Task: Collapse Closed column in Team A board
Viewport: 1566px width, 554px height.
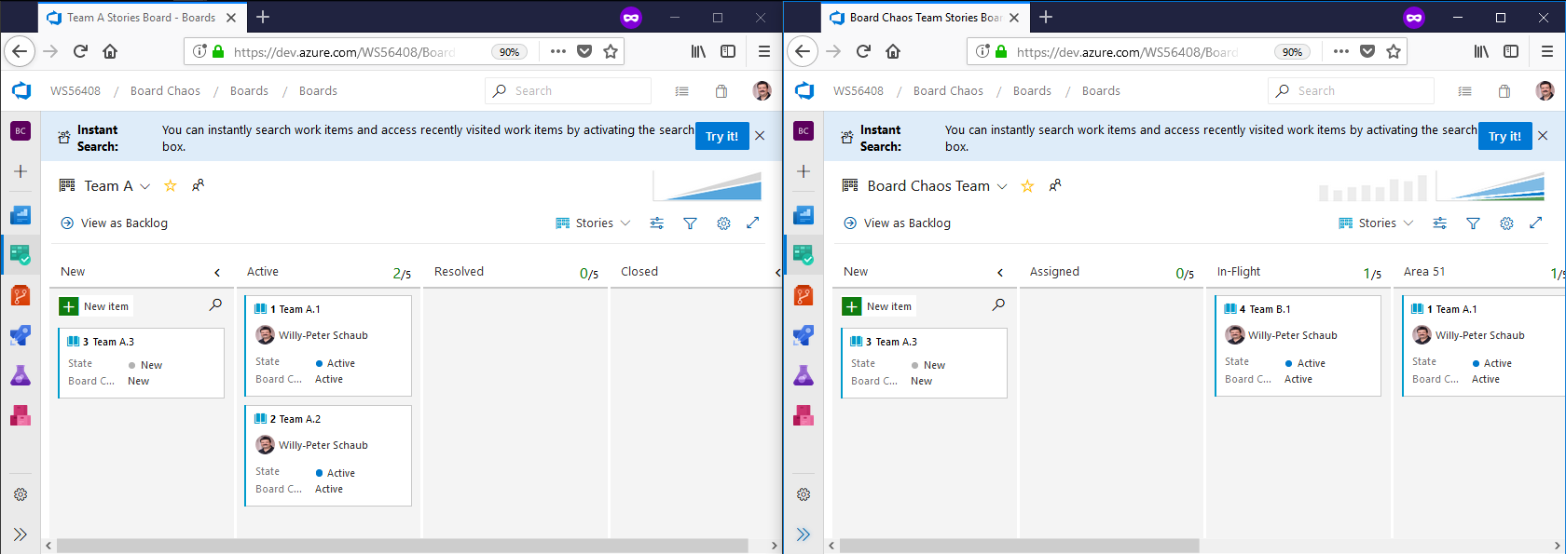Action: pyautogui.click(x=777, y=273)
